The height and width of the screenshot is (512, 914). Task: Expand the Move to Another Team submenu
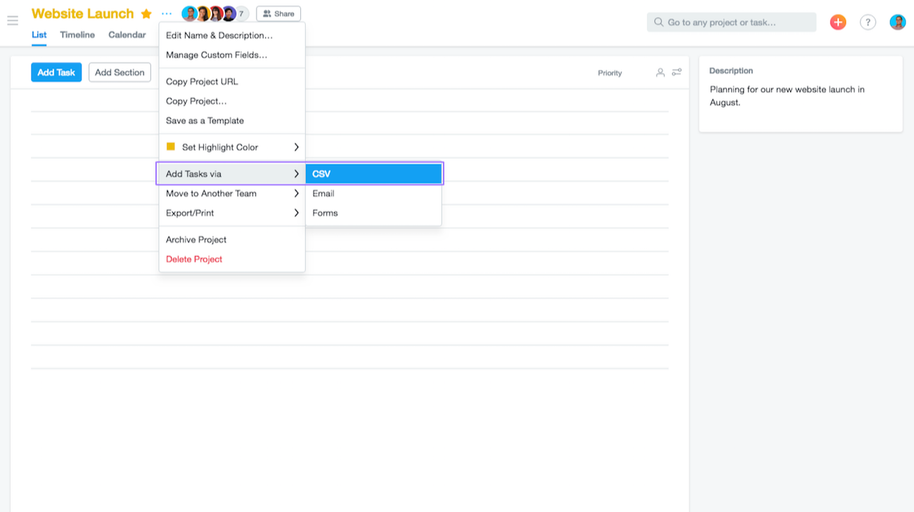[232, 193]
